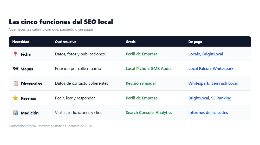Click Search Console, Analytics cell
Image resolution: width=260 pixels, height=145 pixels.
149,112
